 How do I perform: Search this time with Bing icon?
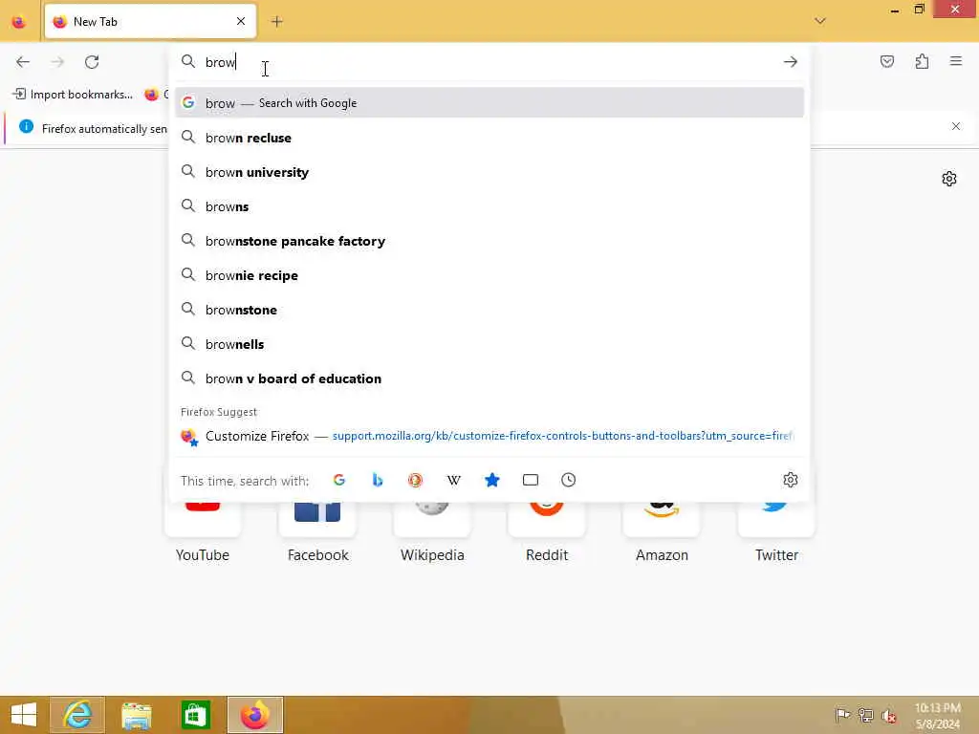point(377,480)
